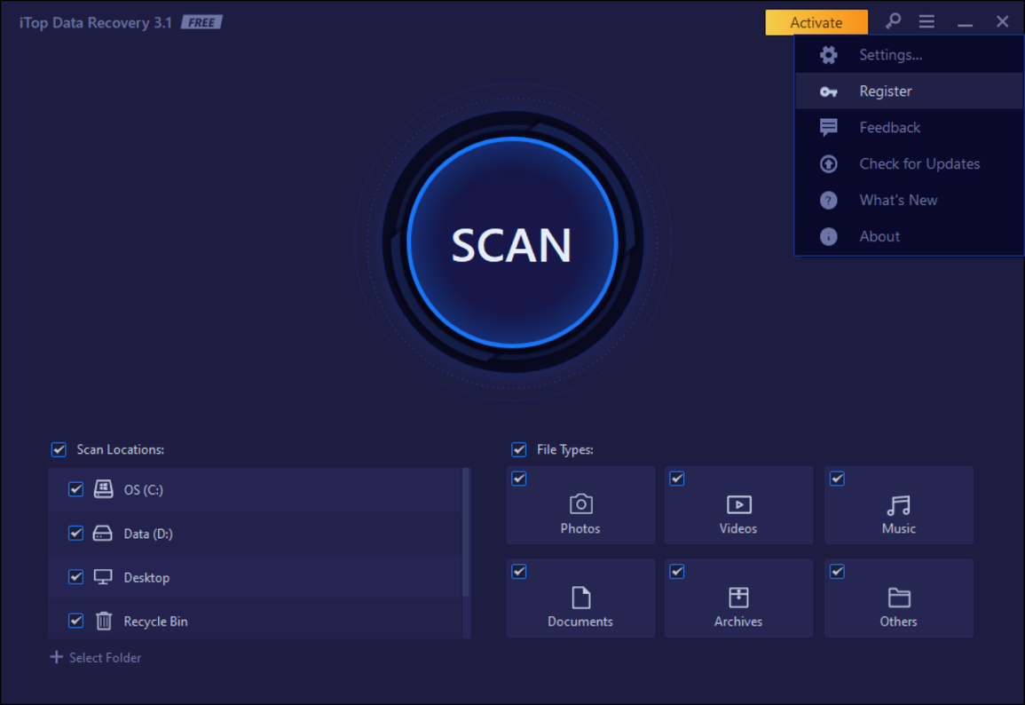Click the FREE edition badge
1025x705 pixels.
(x=201, y=22)
